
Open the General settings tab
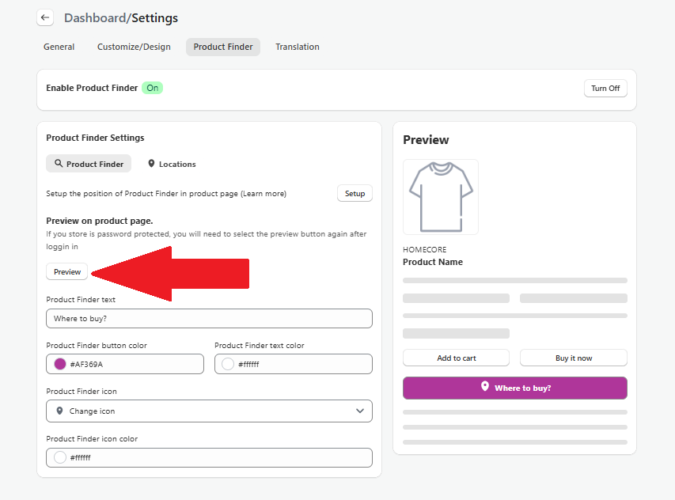coord(59,47)
